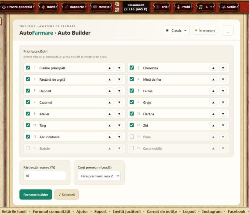Screen dimensions: 249x215
Task: Move Atelier up in priority
Action: 109,114
